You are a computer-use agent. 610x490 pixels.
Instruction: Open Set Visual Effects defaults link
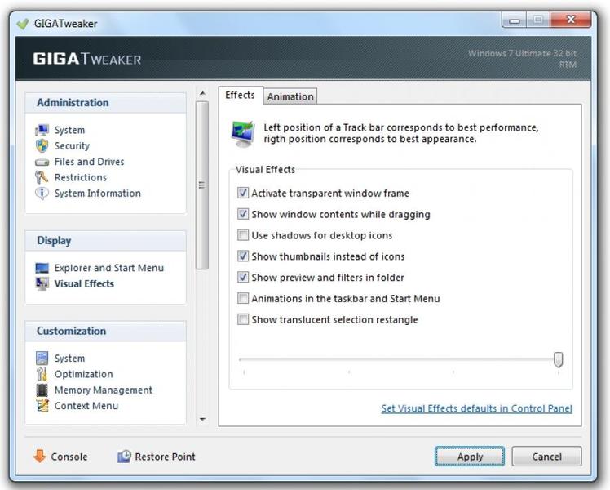click(x=476, y=408)
